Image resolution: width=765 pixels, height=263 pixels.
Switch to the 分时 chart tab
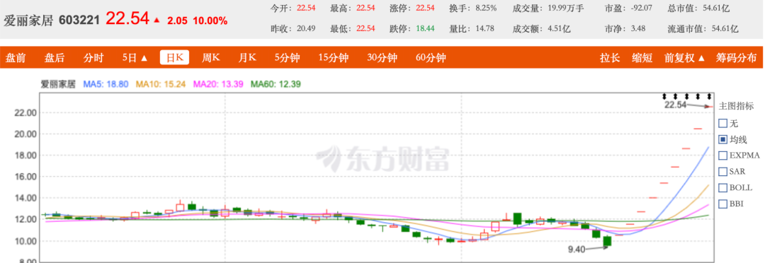tap(93, 58)
